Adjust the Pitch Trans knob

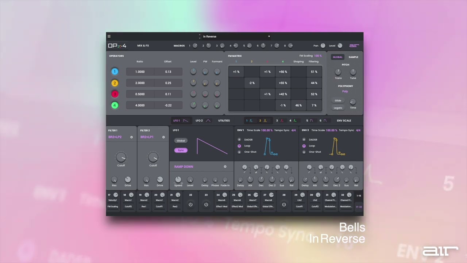pyautogui.click(x=338, y=72)
